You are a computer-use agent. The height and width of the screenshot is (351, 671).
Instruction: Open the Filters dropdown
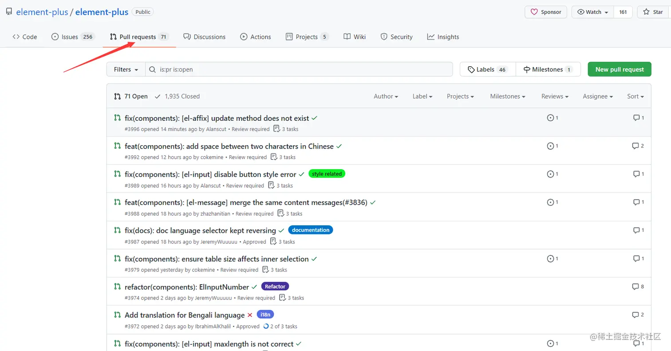[126, 69]
